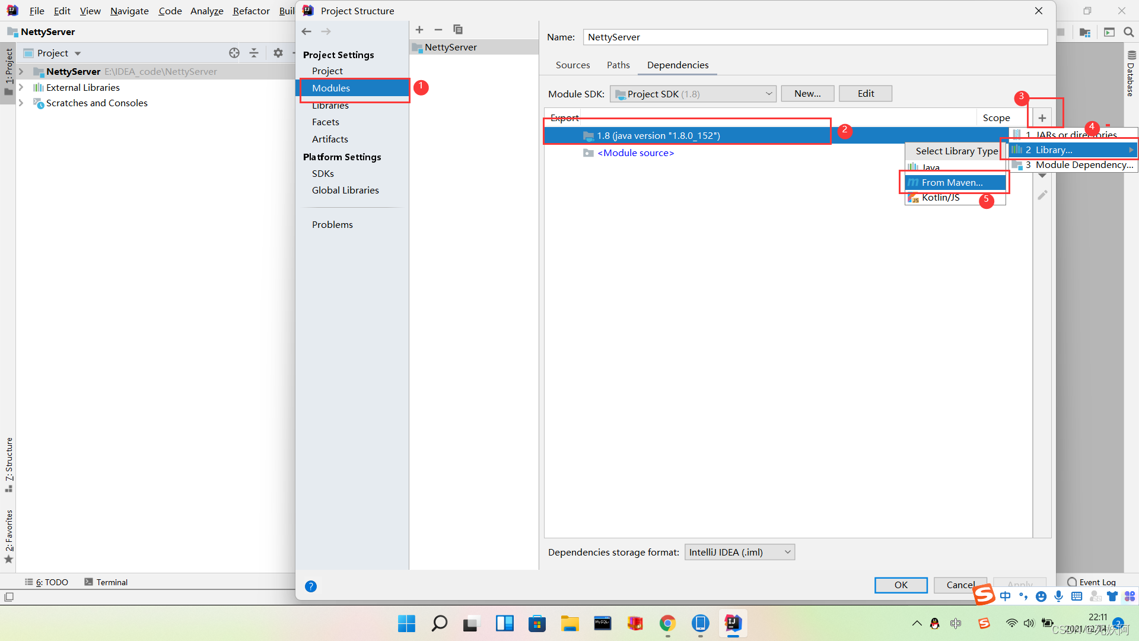1139x641 pixels.
Task: Open Project panel settings gear
Action: click(278, 53)
